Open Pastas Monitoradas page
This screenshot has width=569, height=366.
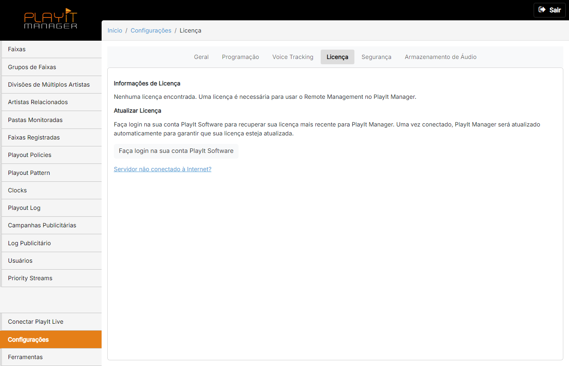pyautogui.click(x=52, y=120)
